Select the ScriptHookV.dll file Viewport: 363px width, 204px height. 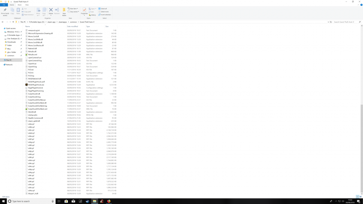[x=34, y=94]
